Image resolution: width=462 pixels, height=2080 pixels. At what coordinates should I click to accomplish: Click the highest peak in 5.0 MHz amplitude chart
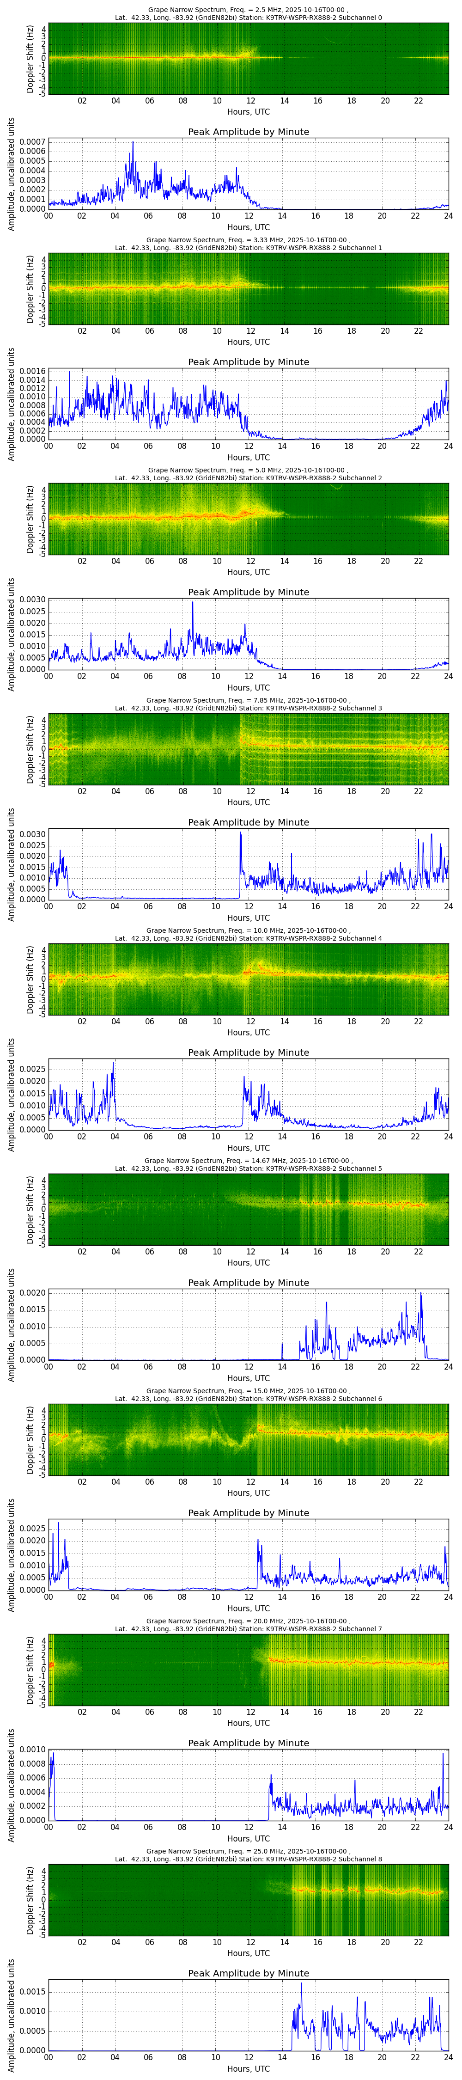pyautogui.click(x=192, y=602)
